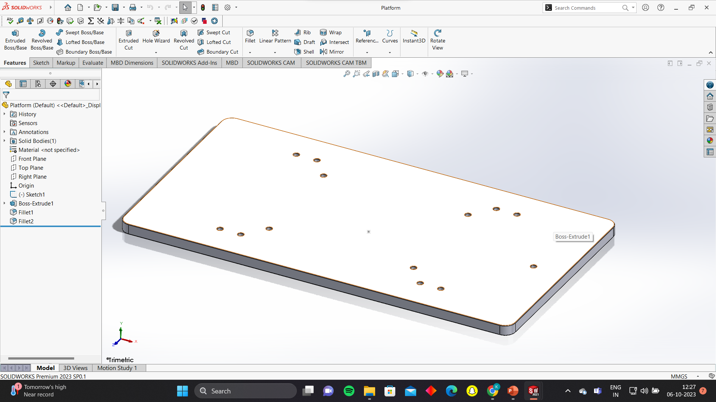Screen dimensions: 716x402
Task: Open the Fillet dropdown arrow
Action: click(x=250, y=52)
